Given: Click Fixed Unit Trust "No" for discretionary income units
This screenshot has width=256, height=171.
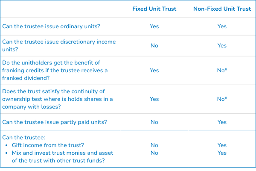Looking at the screenshot, I should pyautogui.click(x=154, y=46).
